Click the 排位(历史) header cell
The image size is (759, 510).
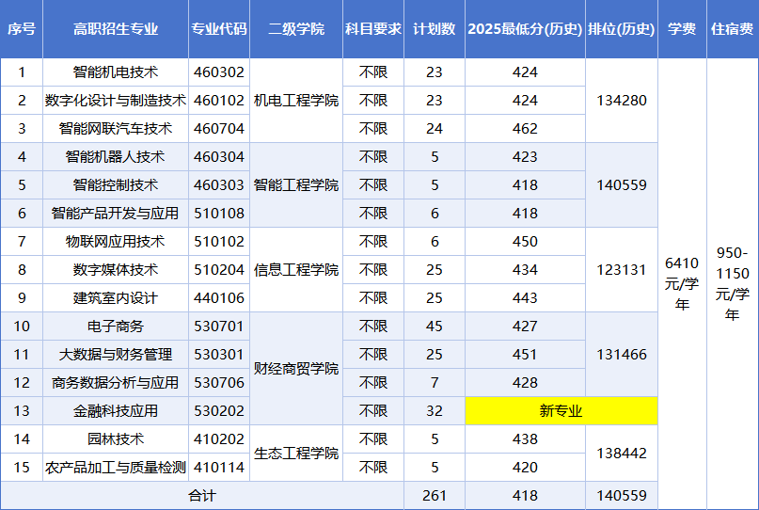point(622,29)
